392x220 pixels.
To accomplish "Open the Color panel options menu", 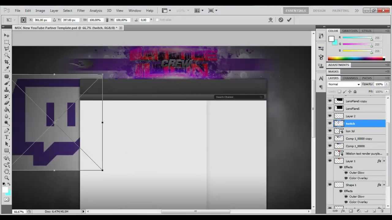I will (387, 31).
